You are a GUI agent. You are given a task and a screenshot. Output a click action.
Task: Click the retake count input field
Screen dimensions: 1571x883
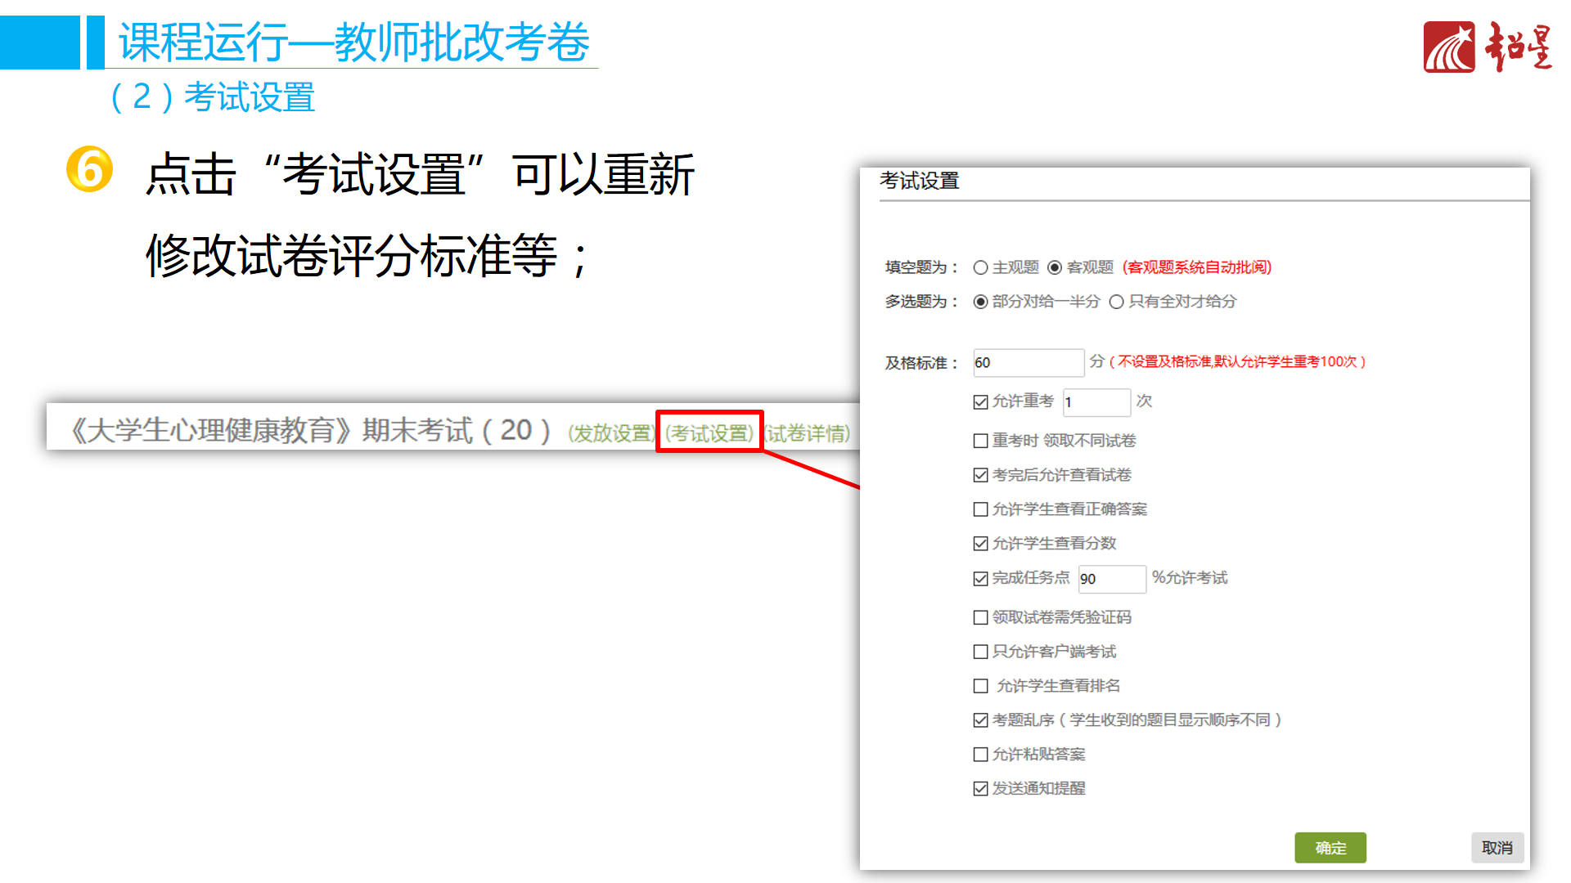(x=1096, y=401)
